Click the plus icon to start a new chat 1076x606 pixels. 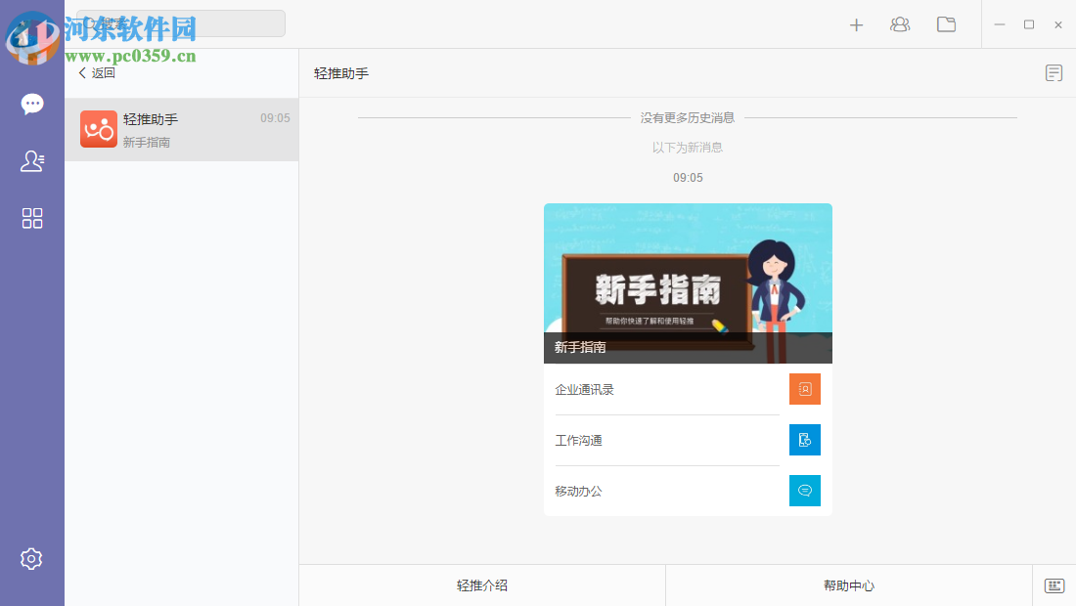pyautogui.click(x=856, y=24)
